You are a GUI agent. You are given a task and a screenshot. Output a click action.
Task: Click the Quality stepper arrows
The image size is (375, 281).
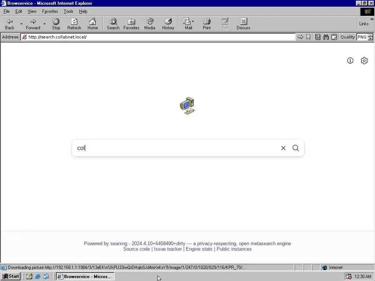pyautogui.click(x=370, y=37)
